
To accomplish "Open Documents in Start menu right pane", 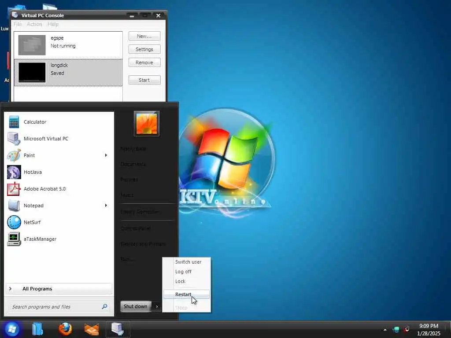I will (x=133, y=164).
